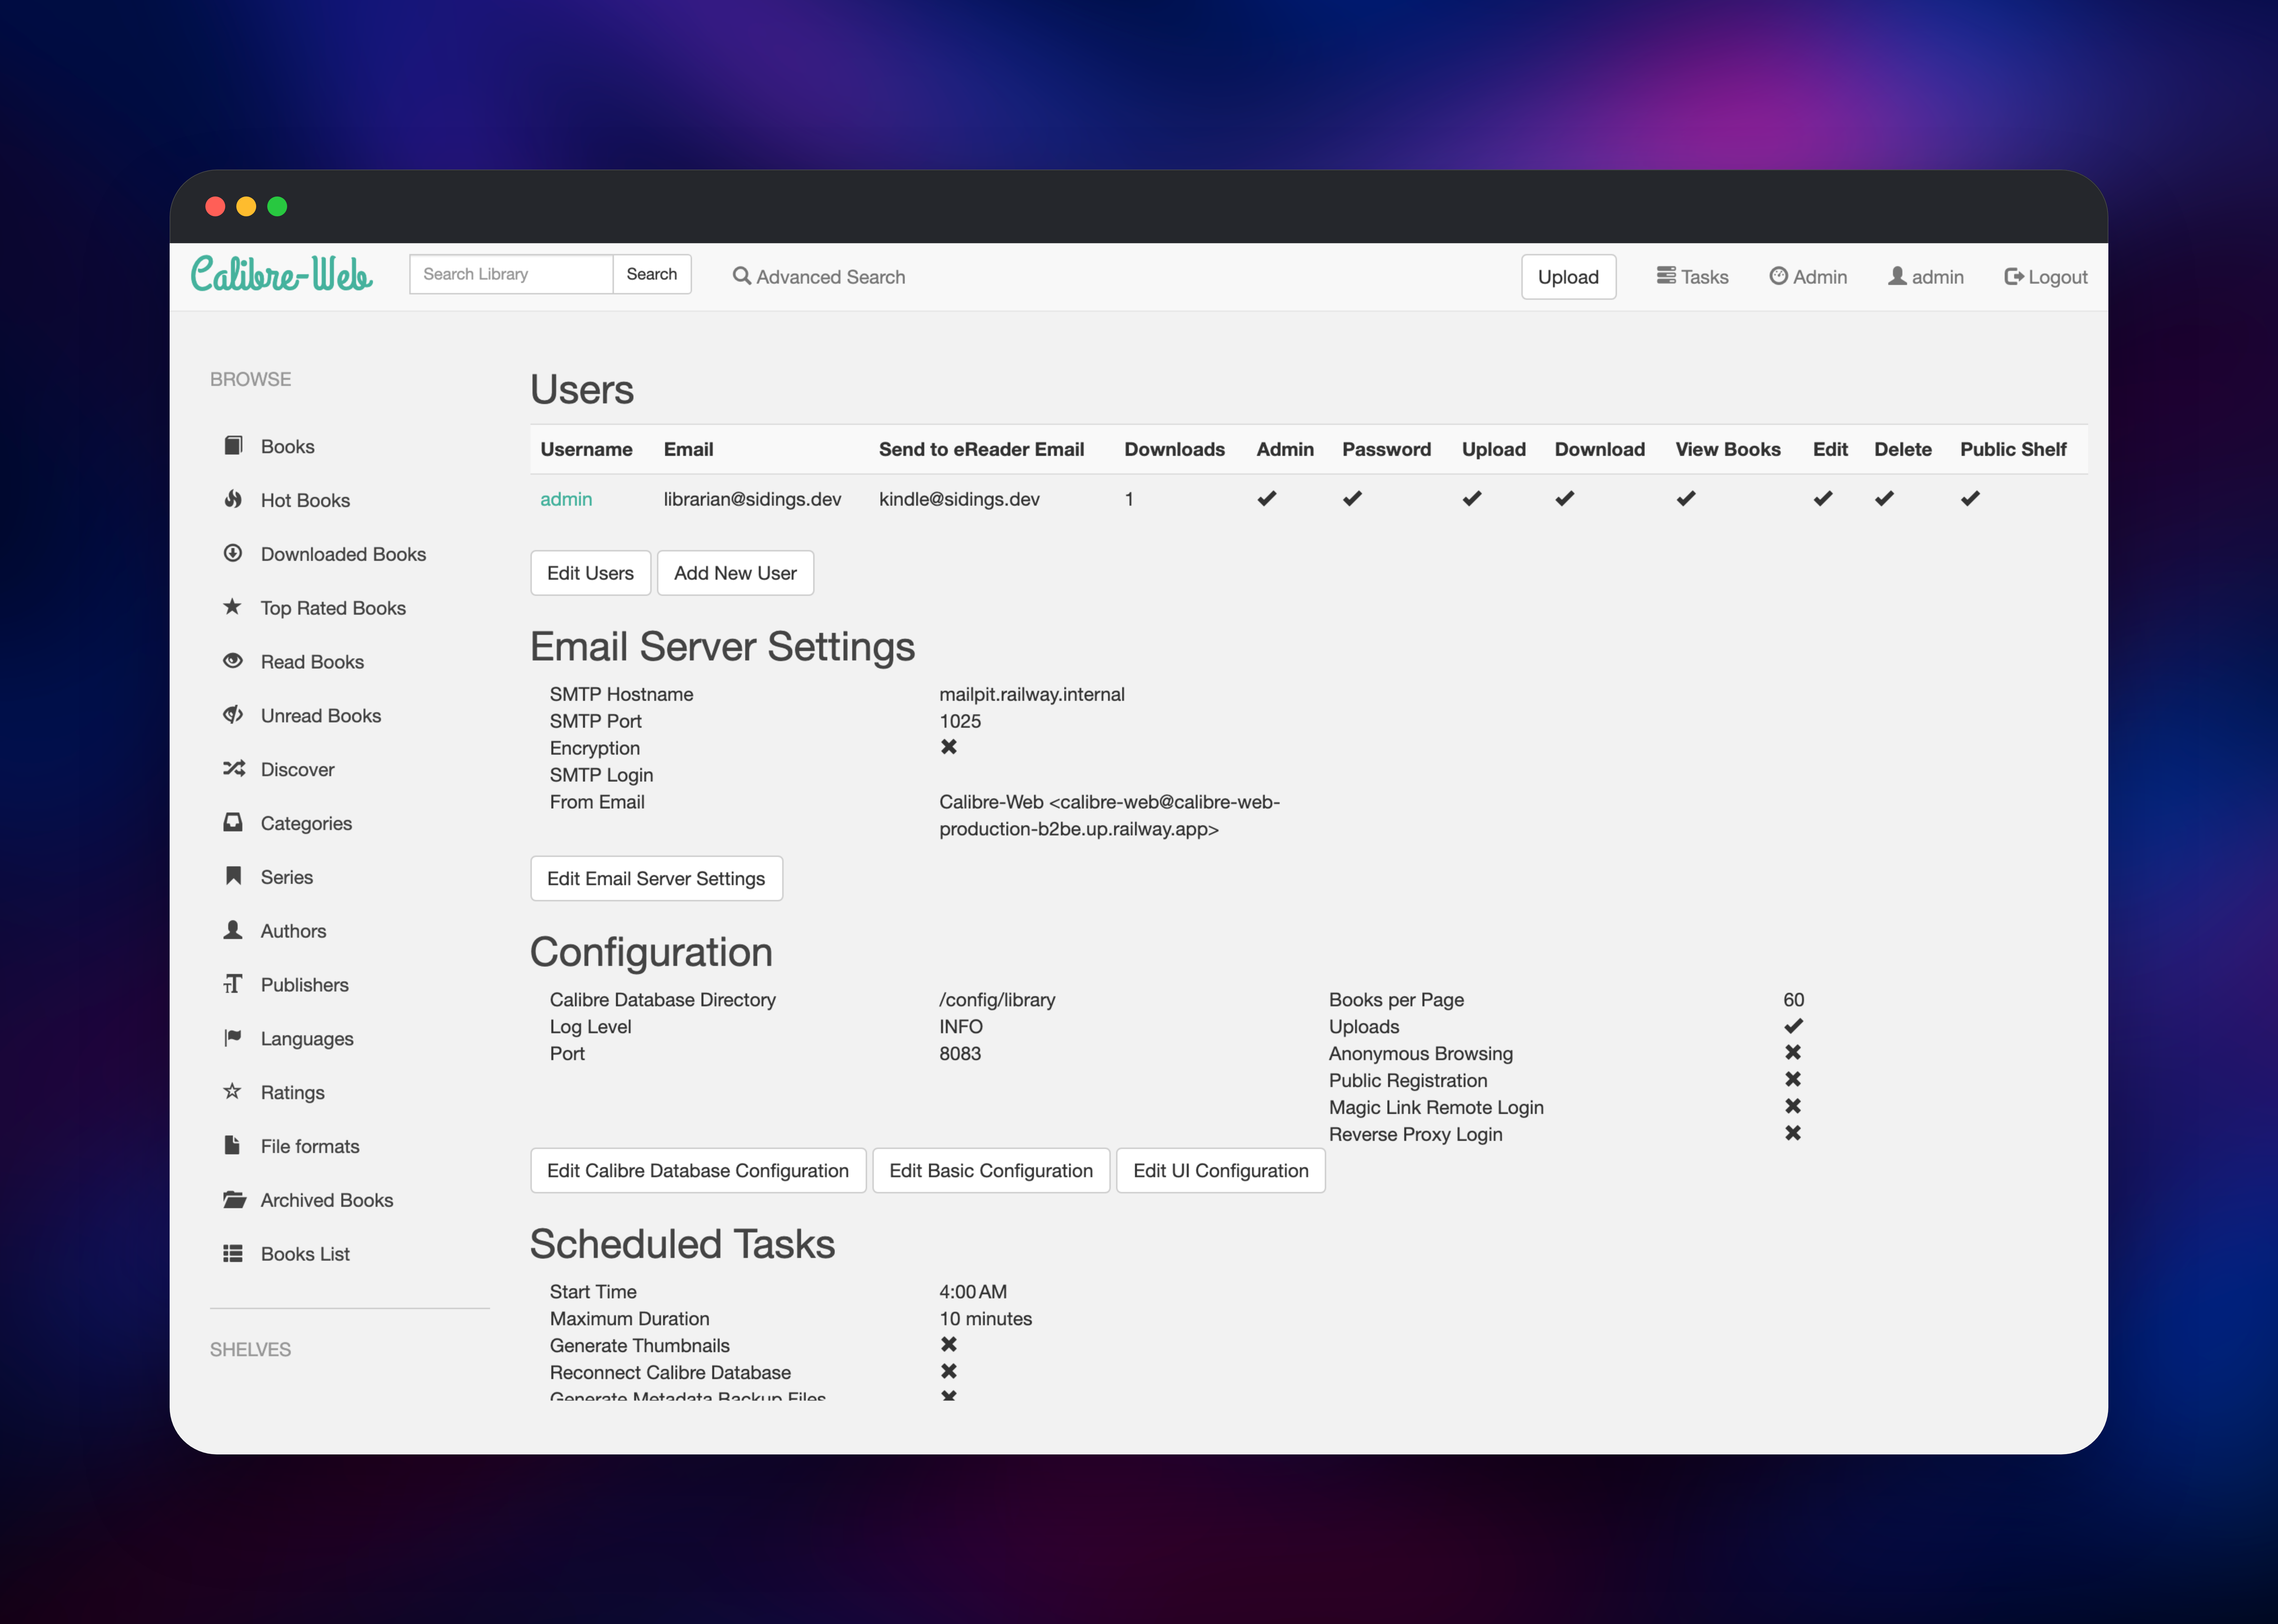Click the Authors person icon

pos(233,930)
